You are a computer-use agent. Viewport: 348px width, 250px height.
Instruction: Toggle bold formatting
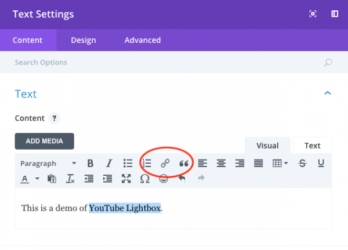pyautogui.click(x=90, y=164)
